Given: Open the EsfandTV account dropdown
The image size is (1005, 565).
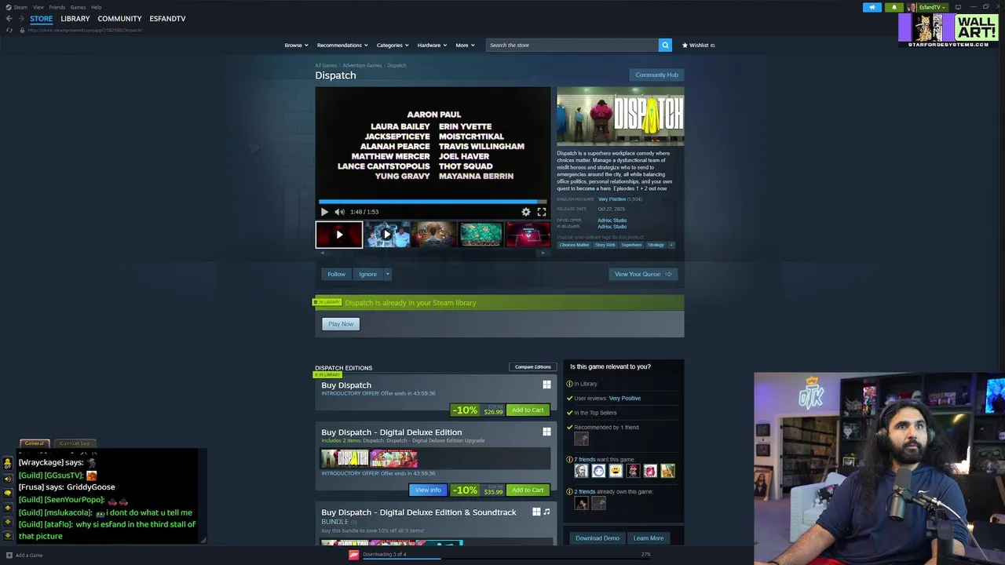Looking at the screenshot, I should [933, 7].
